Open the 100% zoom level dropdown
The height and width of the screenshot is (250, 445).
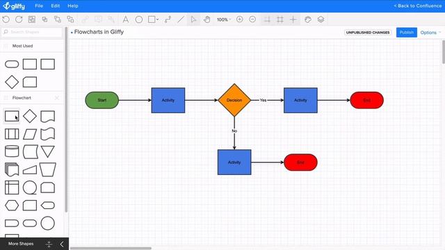click(224, 19)
